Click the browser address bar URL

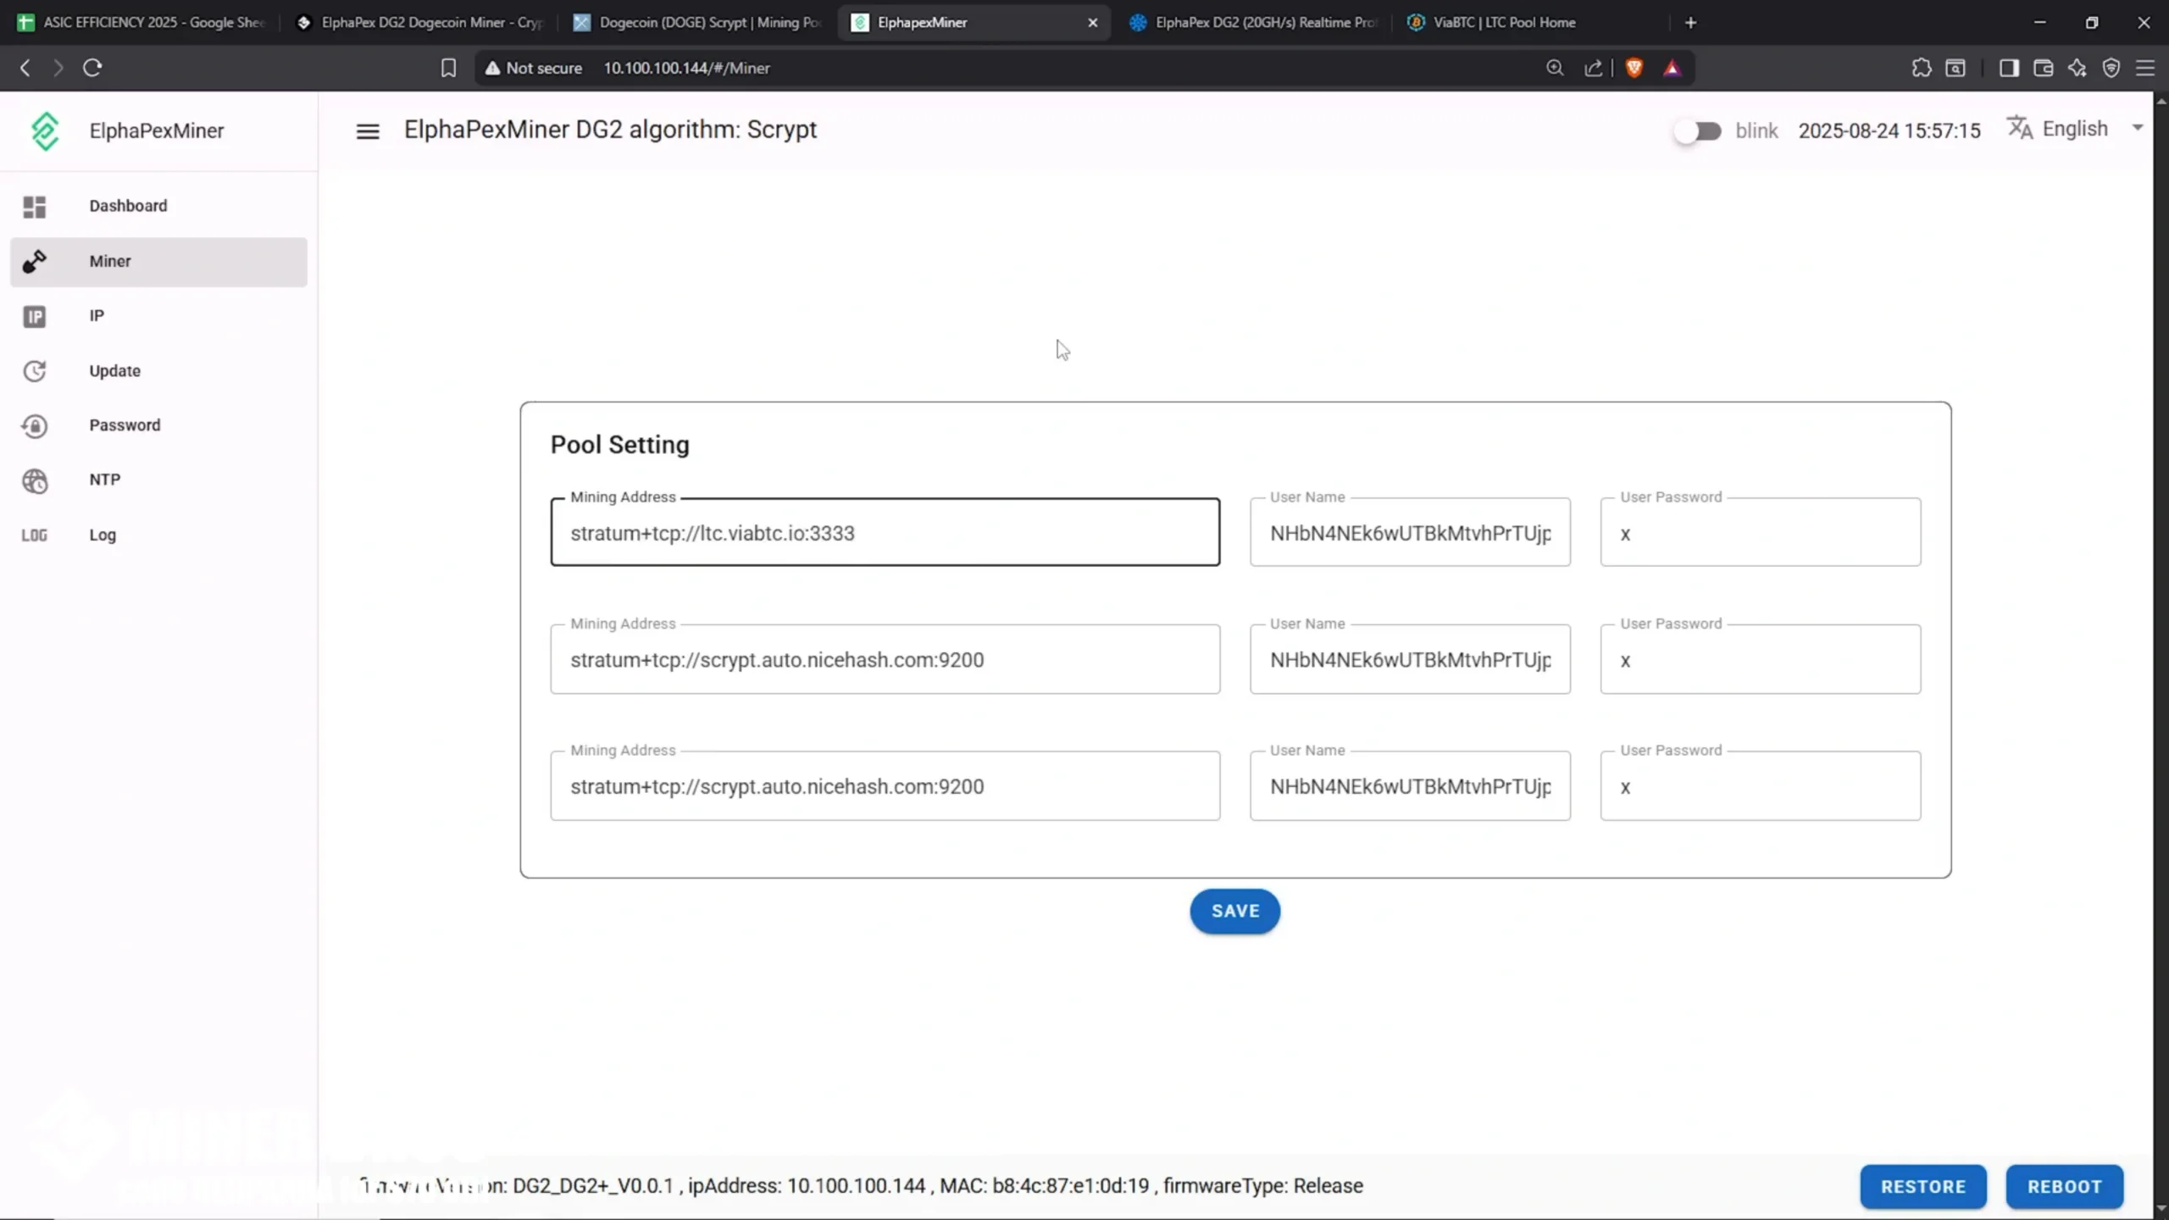click(x=686, y=68)
